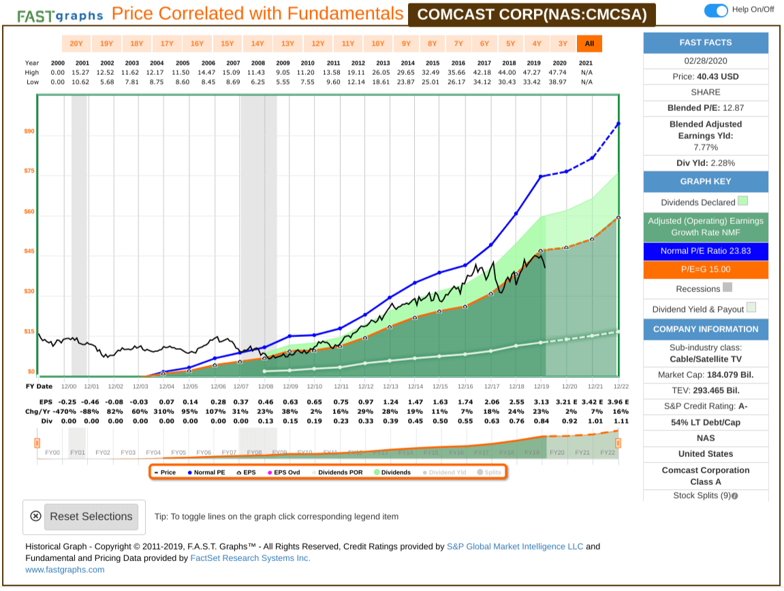The width and height of the screenshot is (784, 591).
Task: Enable the Splits legend item
Action: tap(489, 473)
